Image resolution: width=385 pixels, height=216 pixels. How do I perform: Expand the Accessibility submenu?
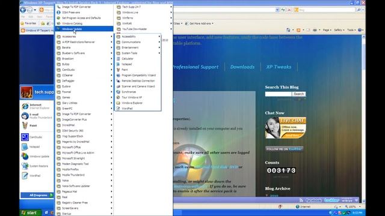pos(138,37)
